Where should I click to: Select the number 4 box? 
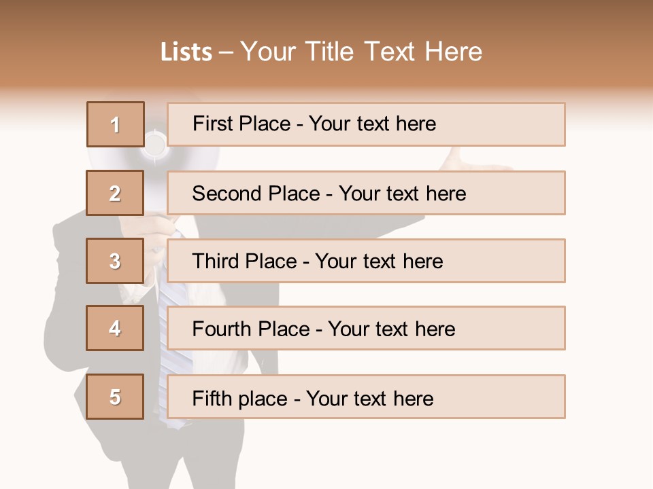click(115, 328)
